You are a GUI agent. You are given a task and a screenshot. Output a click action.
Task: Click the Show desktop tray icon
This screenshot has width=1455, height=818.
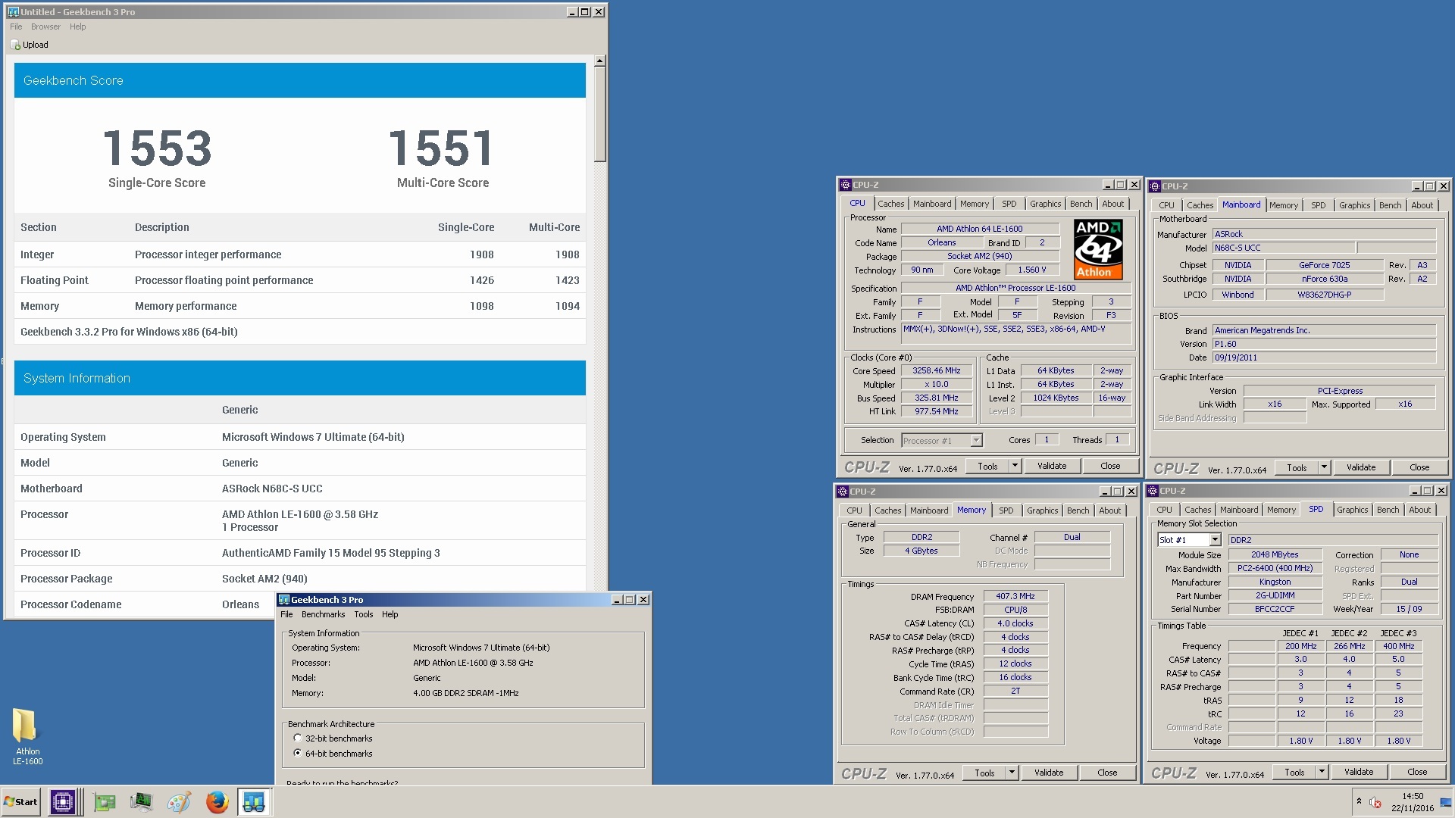[x=1446, y=803]
